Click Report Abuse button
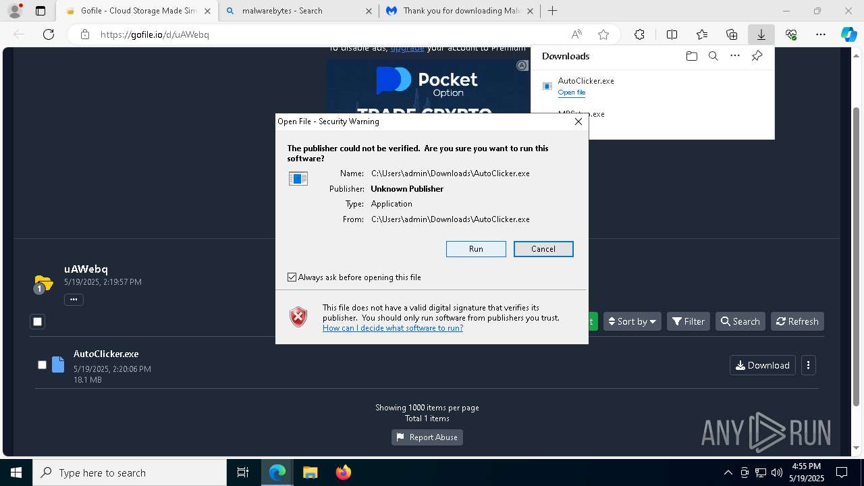Screen dimensions: 864x486 click(x=427, y=437)
